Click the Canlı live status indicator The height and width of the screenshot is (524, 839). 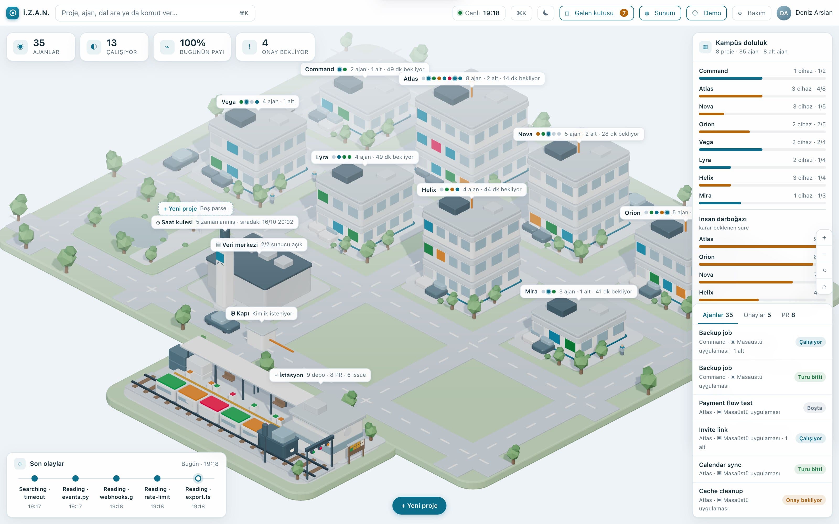coord(479,13)
